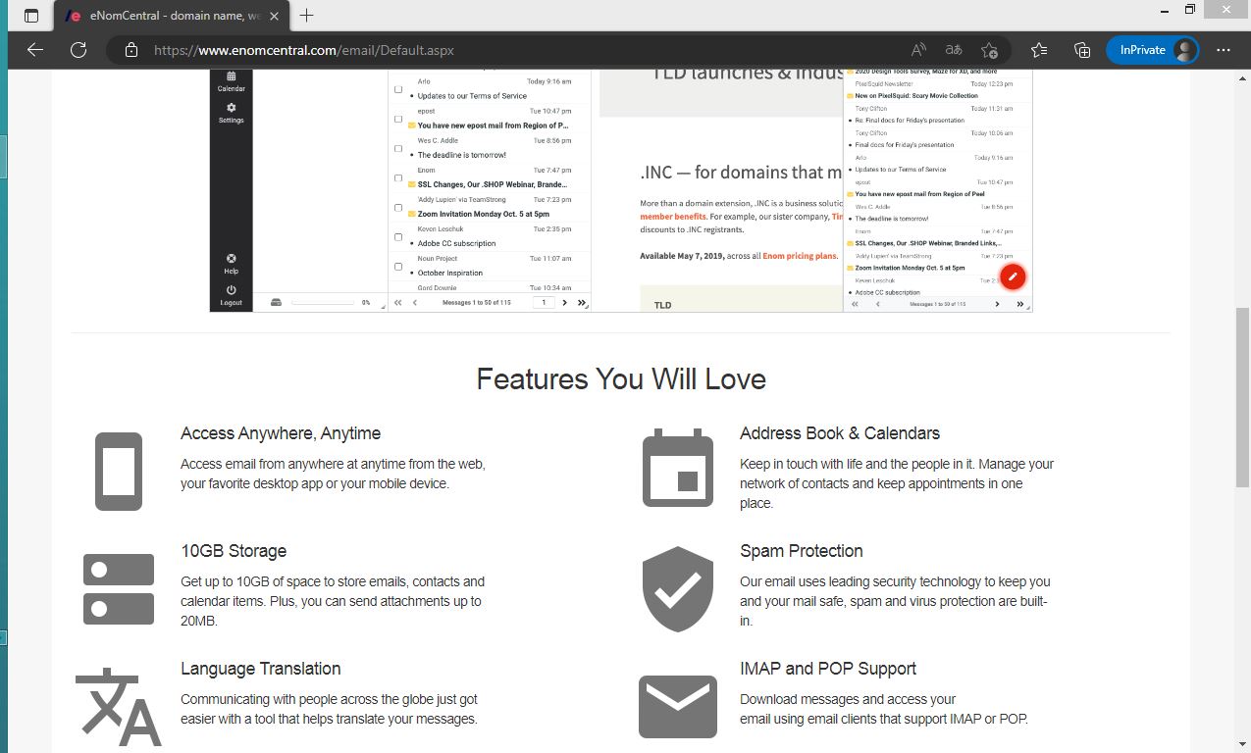Open a new browser tab
The width and height of the screenshot is (1251, 753).
pos(307,16)
